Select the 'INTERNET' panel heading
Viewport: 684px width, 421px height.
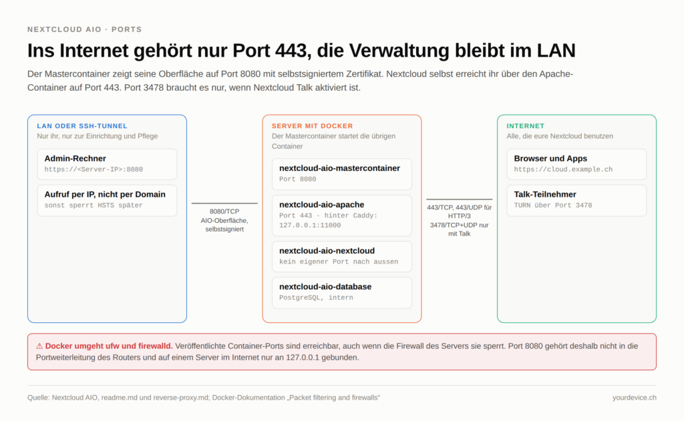point(525,126)
